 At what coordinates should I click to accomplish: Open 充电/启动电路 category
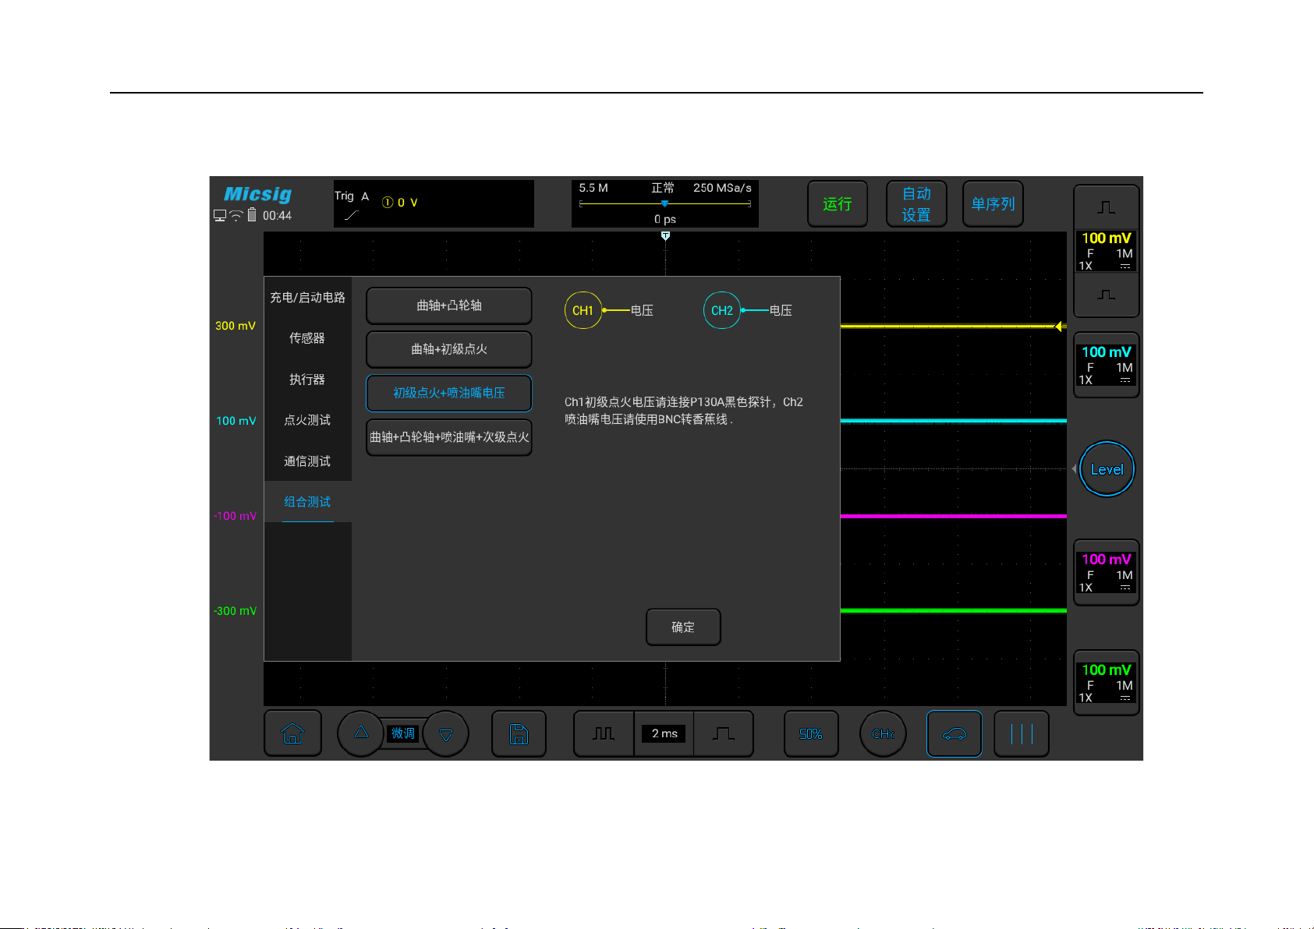(x=307, y=298)
